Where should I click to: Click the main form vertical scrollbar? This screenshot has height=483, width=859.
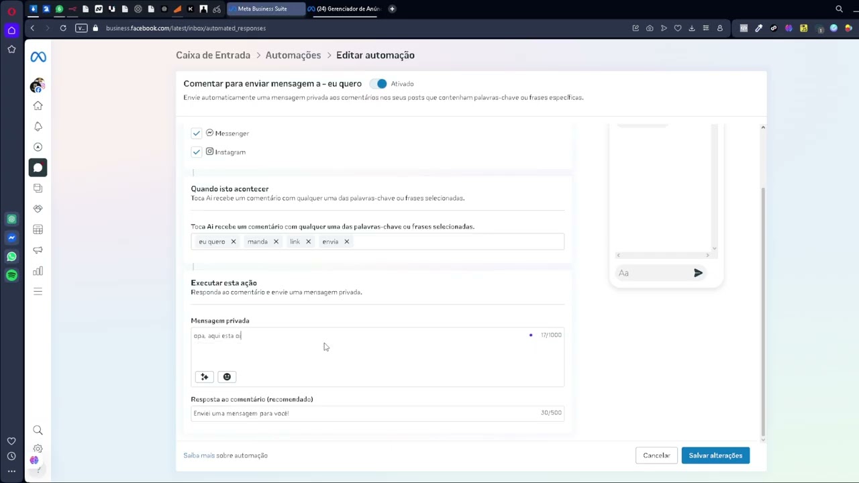(x=762, y=312)
